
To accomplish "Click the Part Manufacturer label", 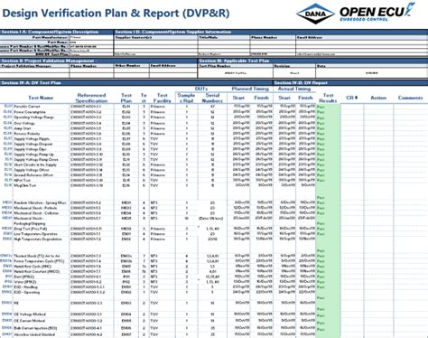I will tap(51, 38).
